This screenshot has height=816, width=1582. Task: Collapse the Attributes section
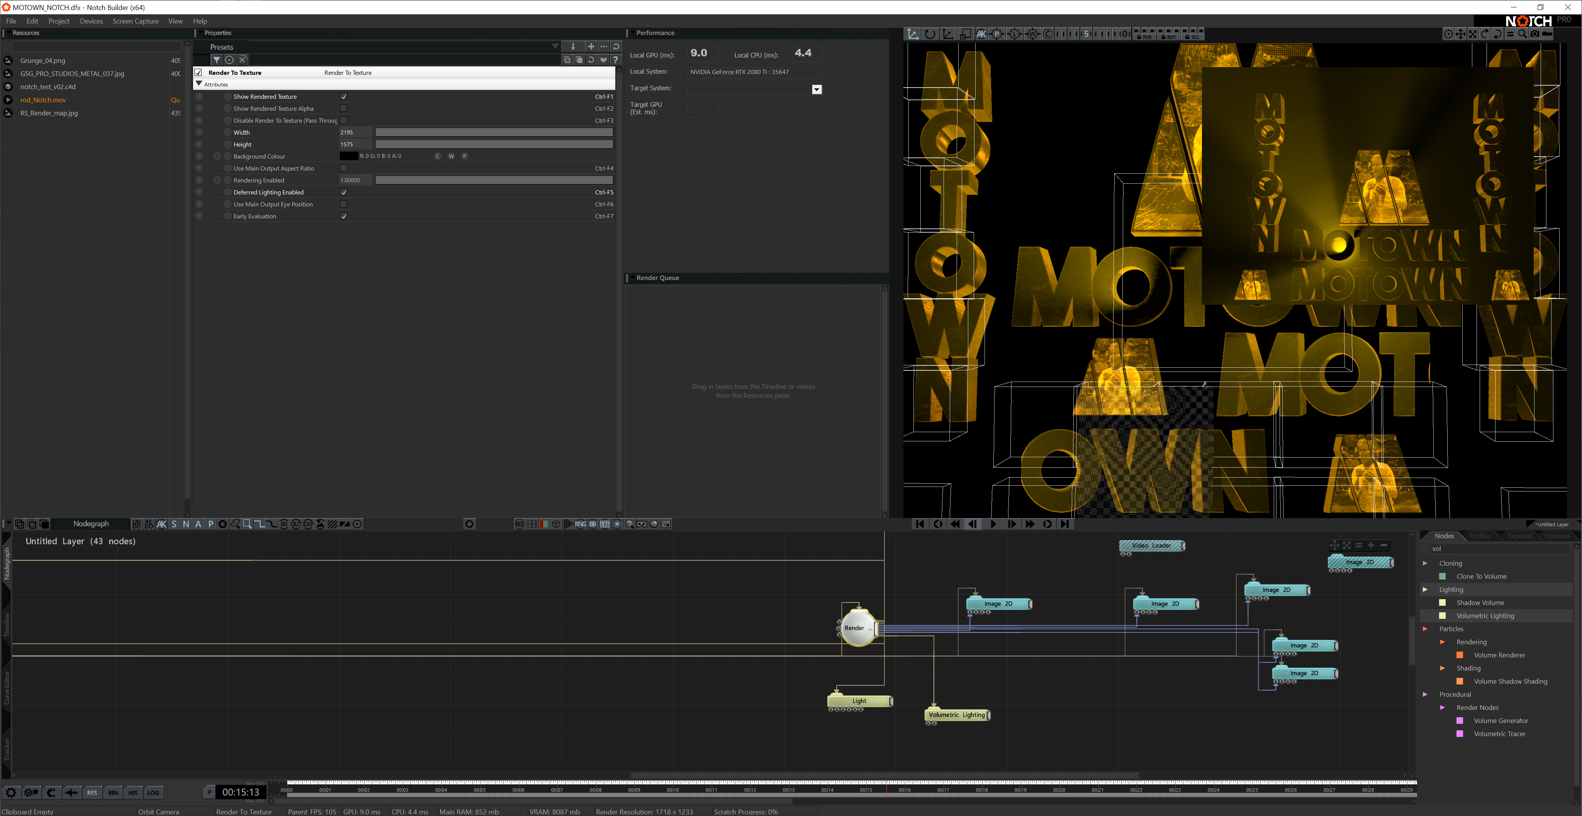[199, 83]
